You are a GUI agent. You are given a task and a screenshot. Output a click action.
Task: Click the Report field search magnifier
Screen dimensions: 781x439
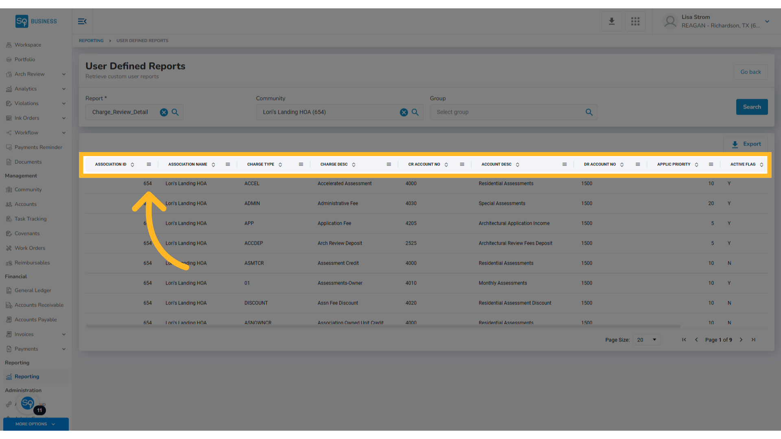[175, 112]
